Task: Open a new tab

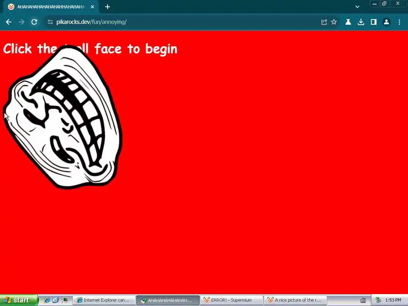Action: pyautogui.click(x=108, y=7)
